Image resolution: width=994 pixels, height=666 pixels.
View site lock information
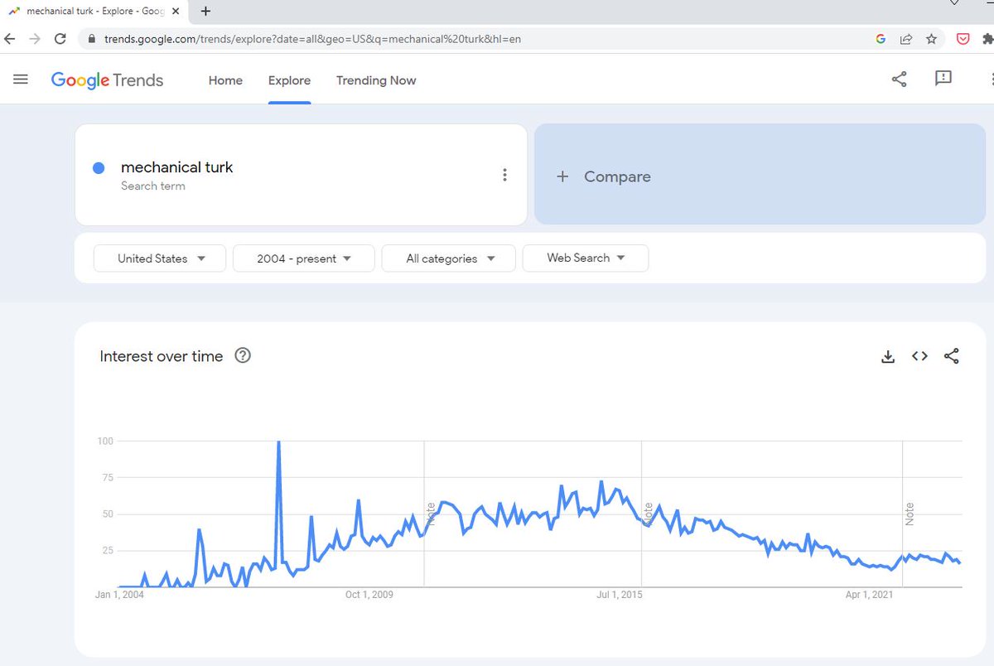(92, 38)
